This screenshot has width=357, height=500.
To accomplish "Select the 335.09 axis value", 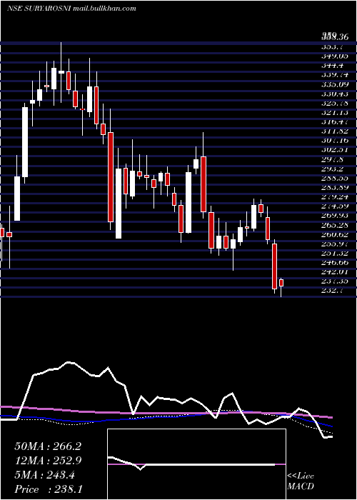I will click(x=334, y=84).
